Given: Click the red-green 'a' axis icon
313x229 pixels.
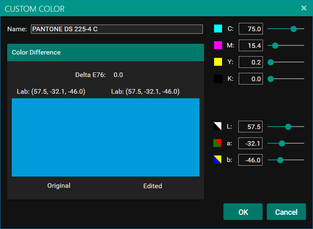Looking at the screenshot, I should point(217,143).
